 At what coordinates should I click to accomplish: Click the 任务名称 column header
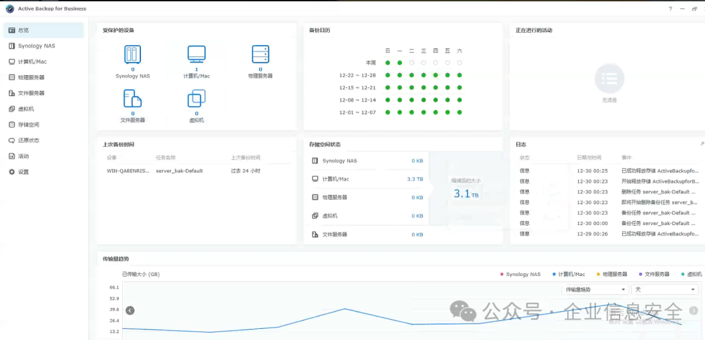point(165,158)
